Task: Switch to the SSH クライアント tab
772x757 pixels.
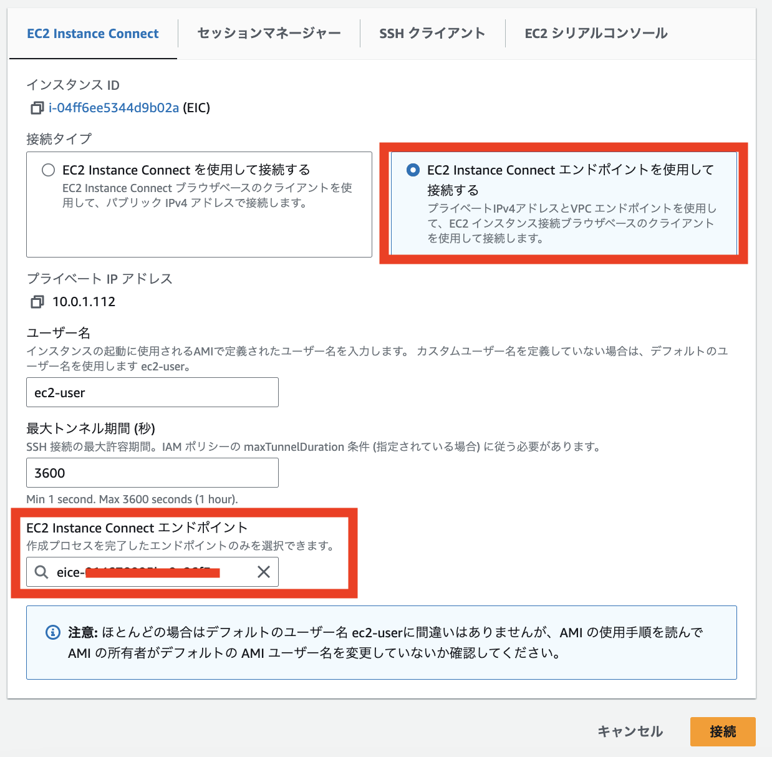Action: (432, 33)
